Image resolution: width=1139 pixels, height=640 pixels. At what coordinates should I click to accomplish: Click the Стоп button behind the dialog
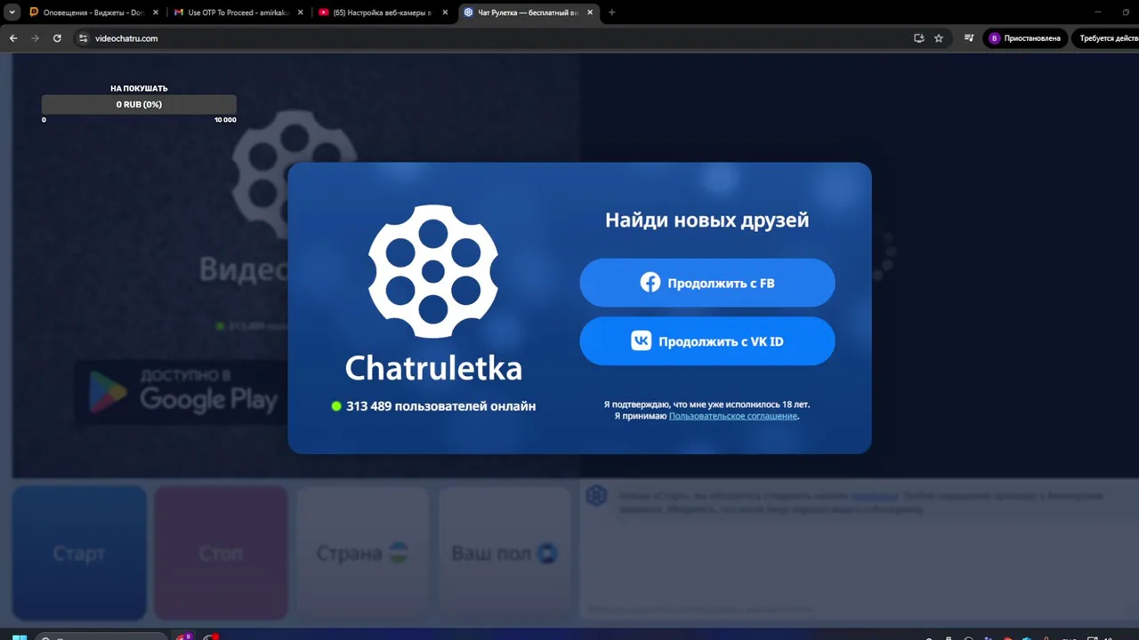click(x=221, y=553)
